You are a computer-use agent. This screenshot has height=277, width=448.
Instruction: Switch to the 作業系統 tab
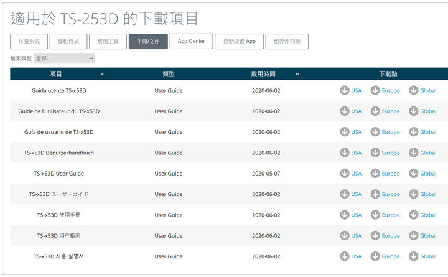coord(29,42)
